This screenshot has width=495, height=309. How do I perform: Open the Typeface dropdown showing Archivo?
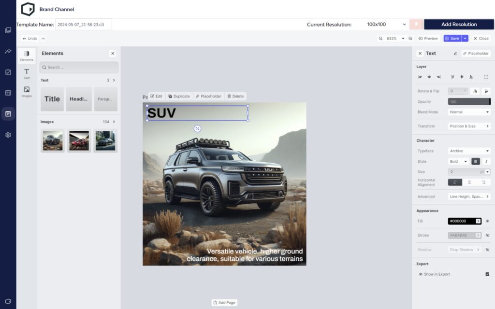coord(469,151)
